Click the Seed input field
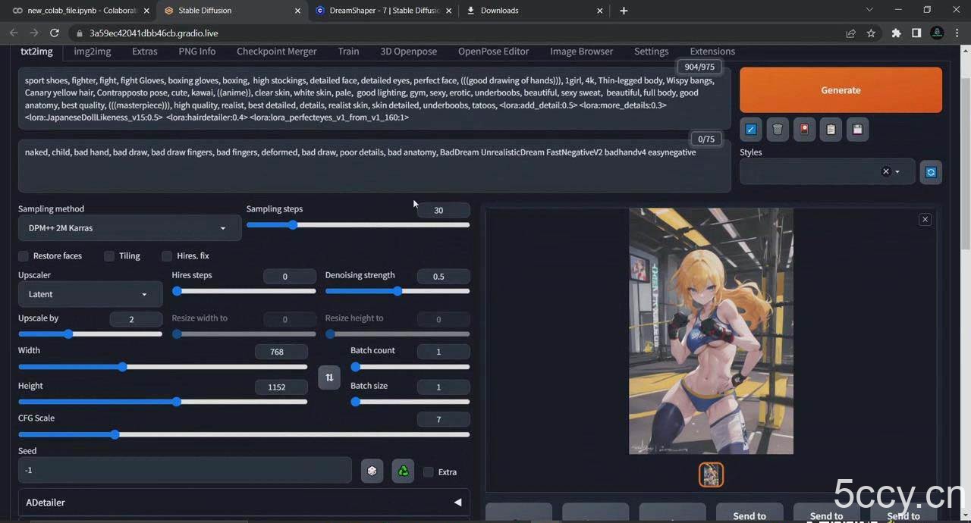Image resolution: width=971 pixels, height=523 pixels. (x=185, y=471)
